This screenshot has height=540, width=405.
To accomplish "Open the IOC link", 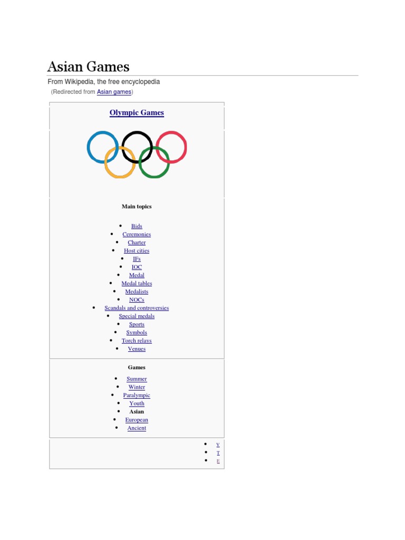I will coord(137,267).
